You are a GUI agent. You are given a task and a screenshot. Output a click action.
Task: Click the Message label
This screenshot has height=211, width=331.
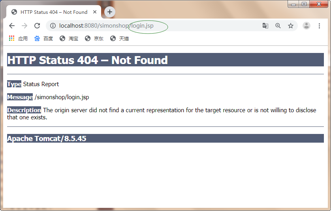(20, 97)
